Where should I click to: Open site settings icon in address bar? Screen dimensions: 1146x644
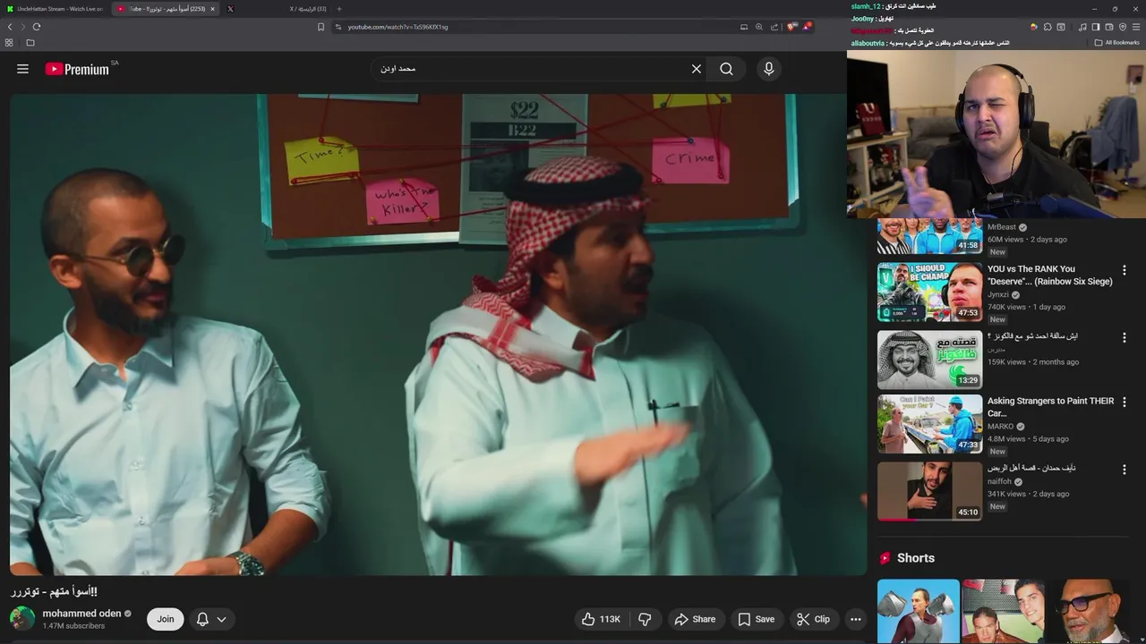pyautogui.click(x=338, y=27)
